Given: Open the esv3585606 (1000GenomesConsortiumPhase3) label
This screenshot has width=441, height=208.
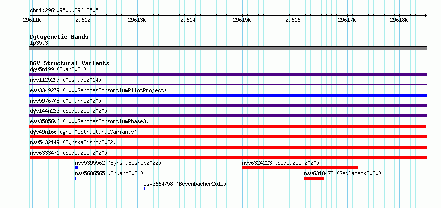Looking at the screenshot, I should tap(89, 121).
